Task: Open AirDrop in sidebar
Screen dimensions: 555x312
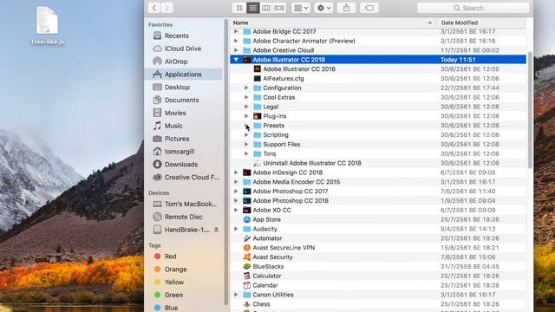Action: [176, 62]
